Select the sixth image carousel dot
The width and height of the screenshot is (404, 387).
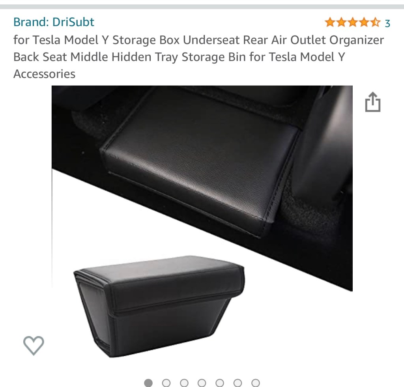point(238,383)
